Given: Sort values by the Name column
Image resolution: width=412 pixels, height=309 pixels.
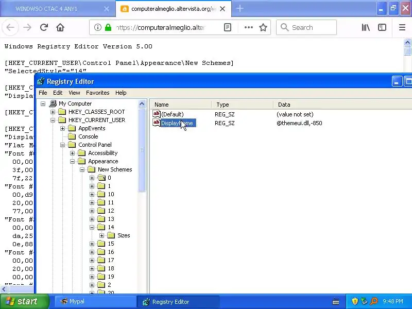Looking at the screenshot, I should [181, 105].
